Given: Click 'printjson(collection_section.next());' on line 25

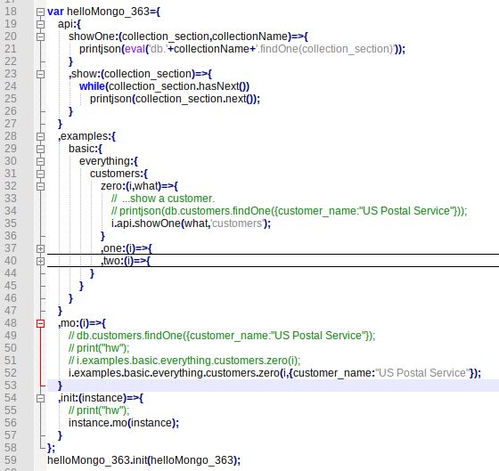Looking at the screenshot, I should [175, 99].
